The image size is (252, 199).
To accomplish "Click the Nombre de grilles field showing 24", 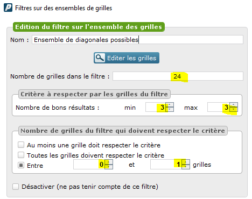I will pos(178,76).
